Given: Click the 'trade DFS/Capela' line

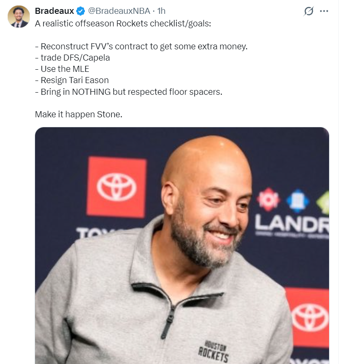Looking at the screenshot, I should click(72, 58).
